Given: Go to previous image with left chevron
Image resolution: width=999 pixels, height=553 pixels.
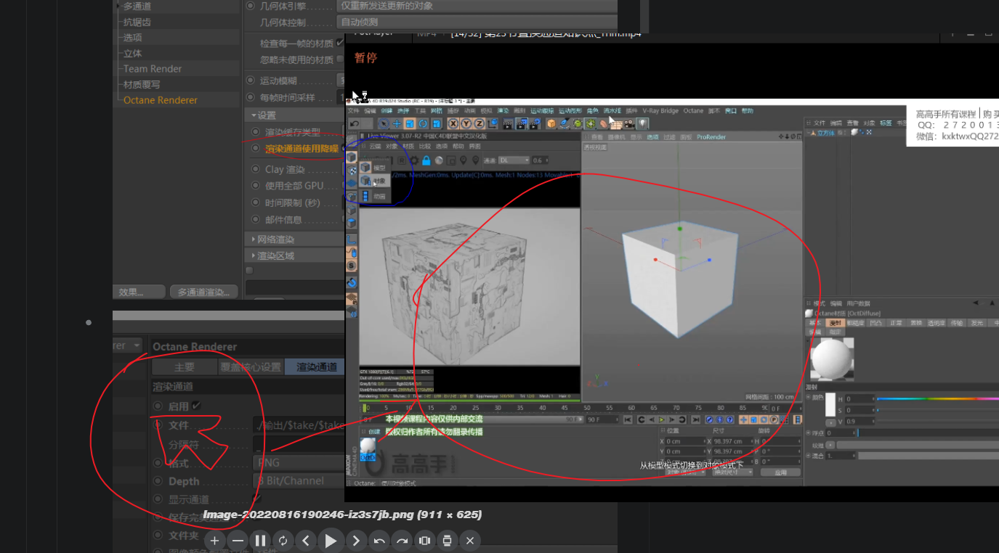Looking at the screenshot, I should pos(306,541).
